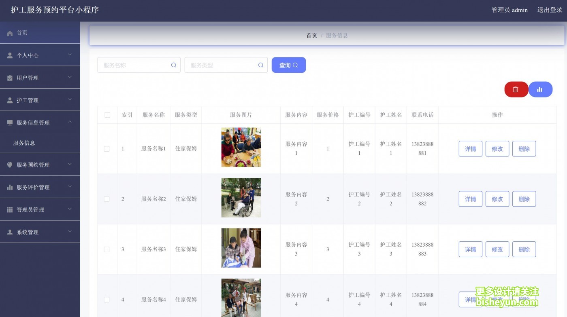This screenshot has height=317, width=567.
Task: Click 首页 in the breadcrumb
Action: pyautogui.click(x=311, y=36)
